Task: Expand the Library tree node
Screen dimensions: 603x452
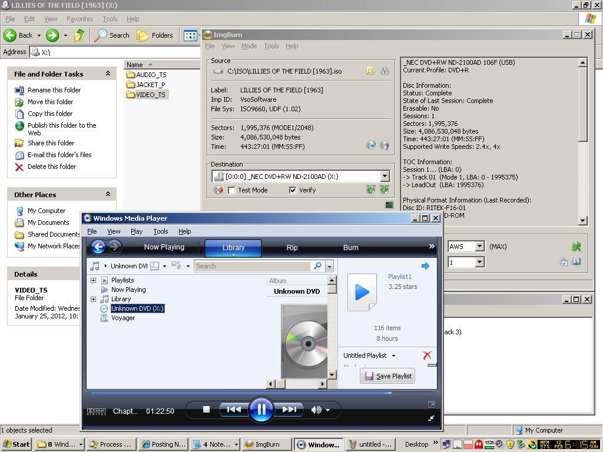Action: tap(93, 299)
